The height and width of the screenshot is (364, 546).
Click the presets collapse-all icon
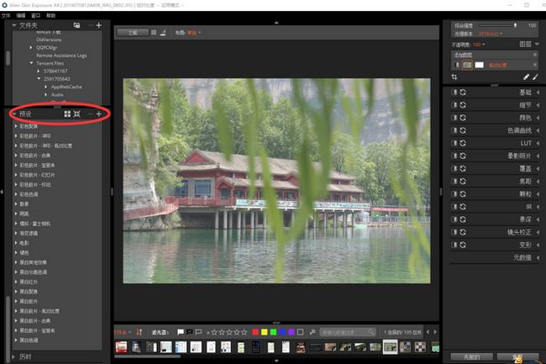tap(77, 113)
